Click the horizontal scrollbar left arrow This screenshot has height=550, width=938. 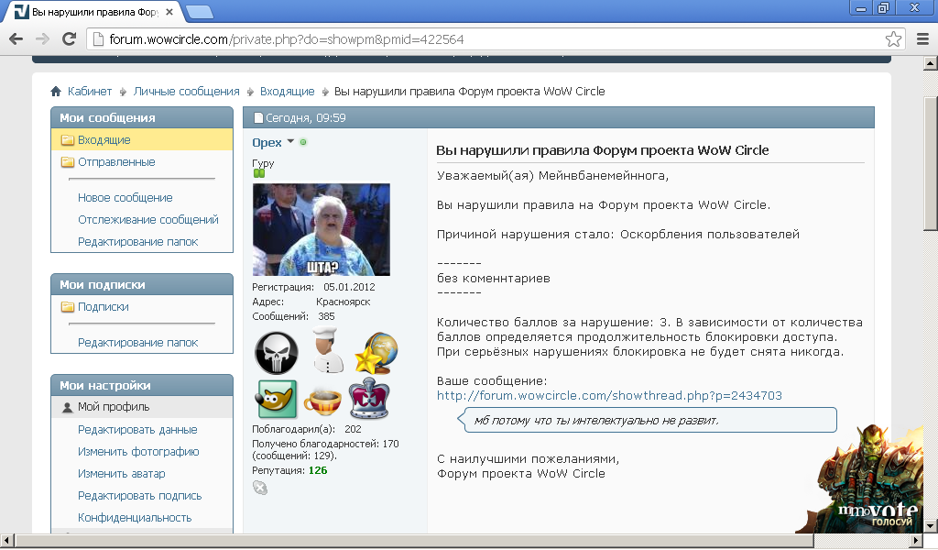(x=6, y=541)
